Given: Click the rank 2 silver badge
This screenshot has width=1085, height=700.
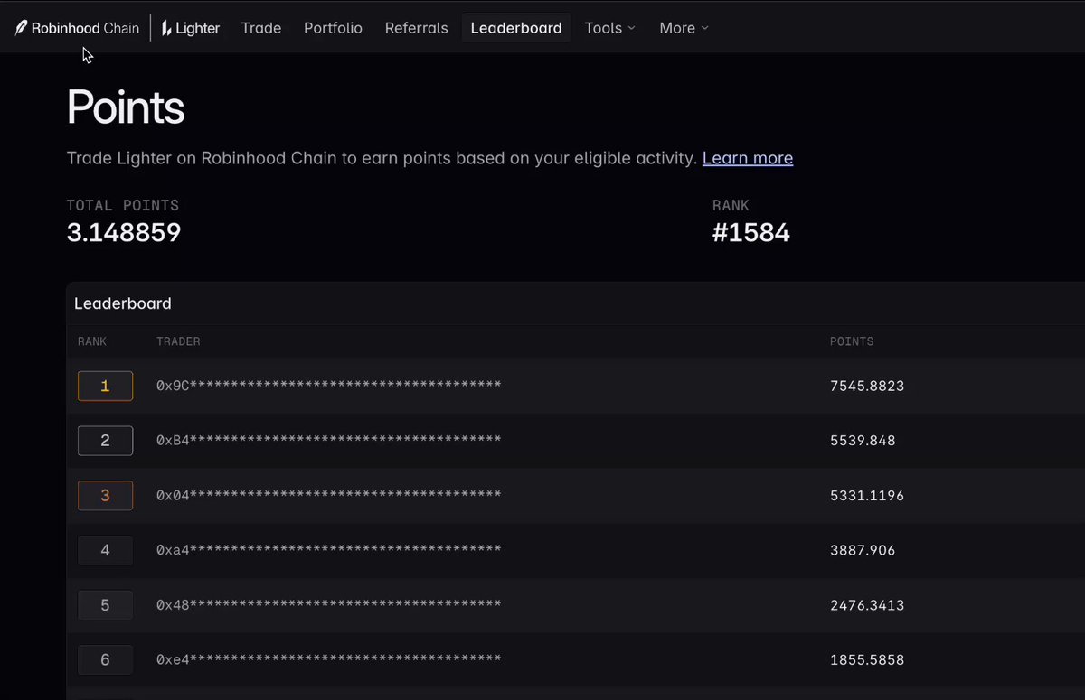Looking at the screenshot, I should click(105, 441).
